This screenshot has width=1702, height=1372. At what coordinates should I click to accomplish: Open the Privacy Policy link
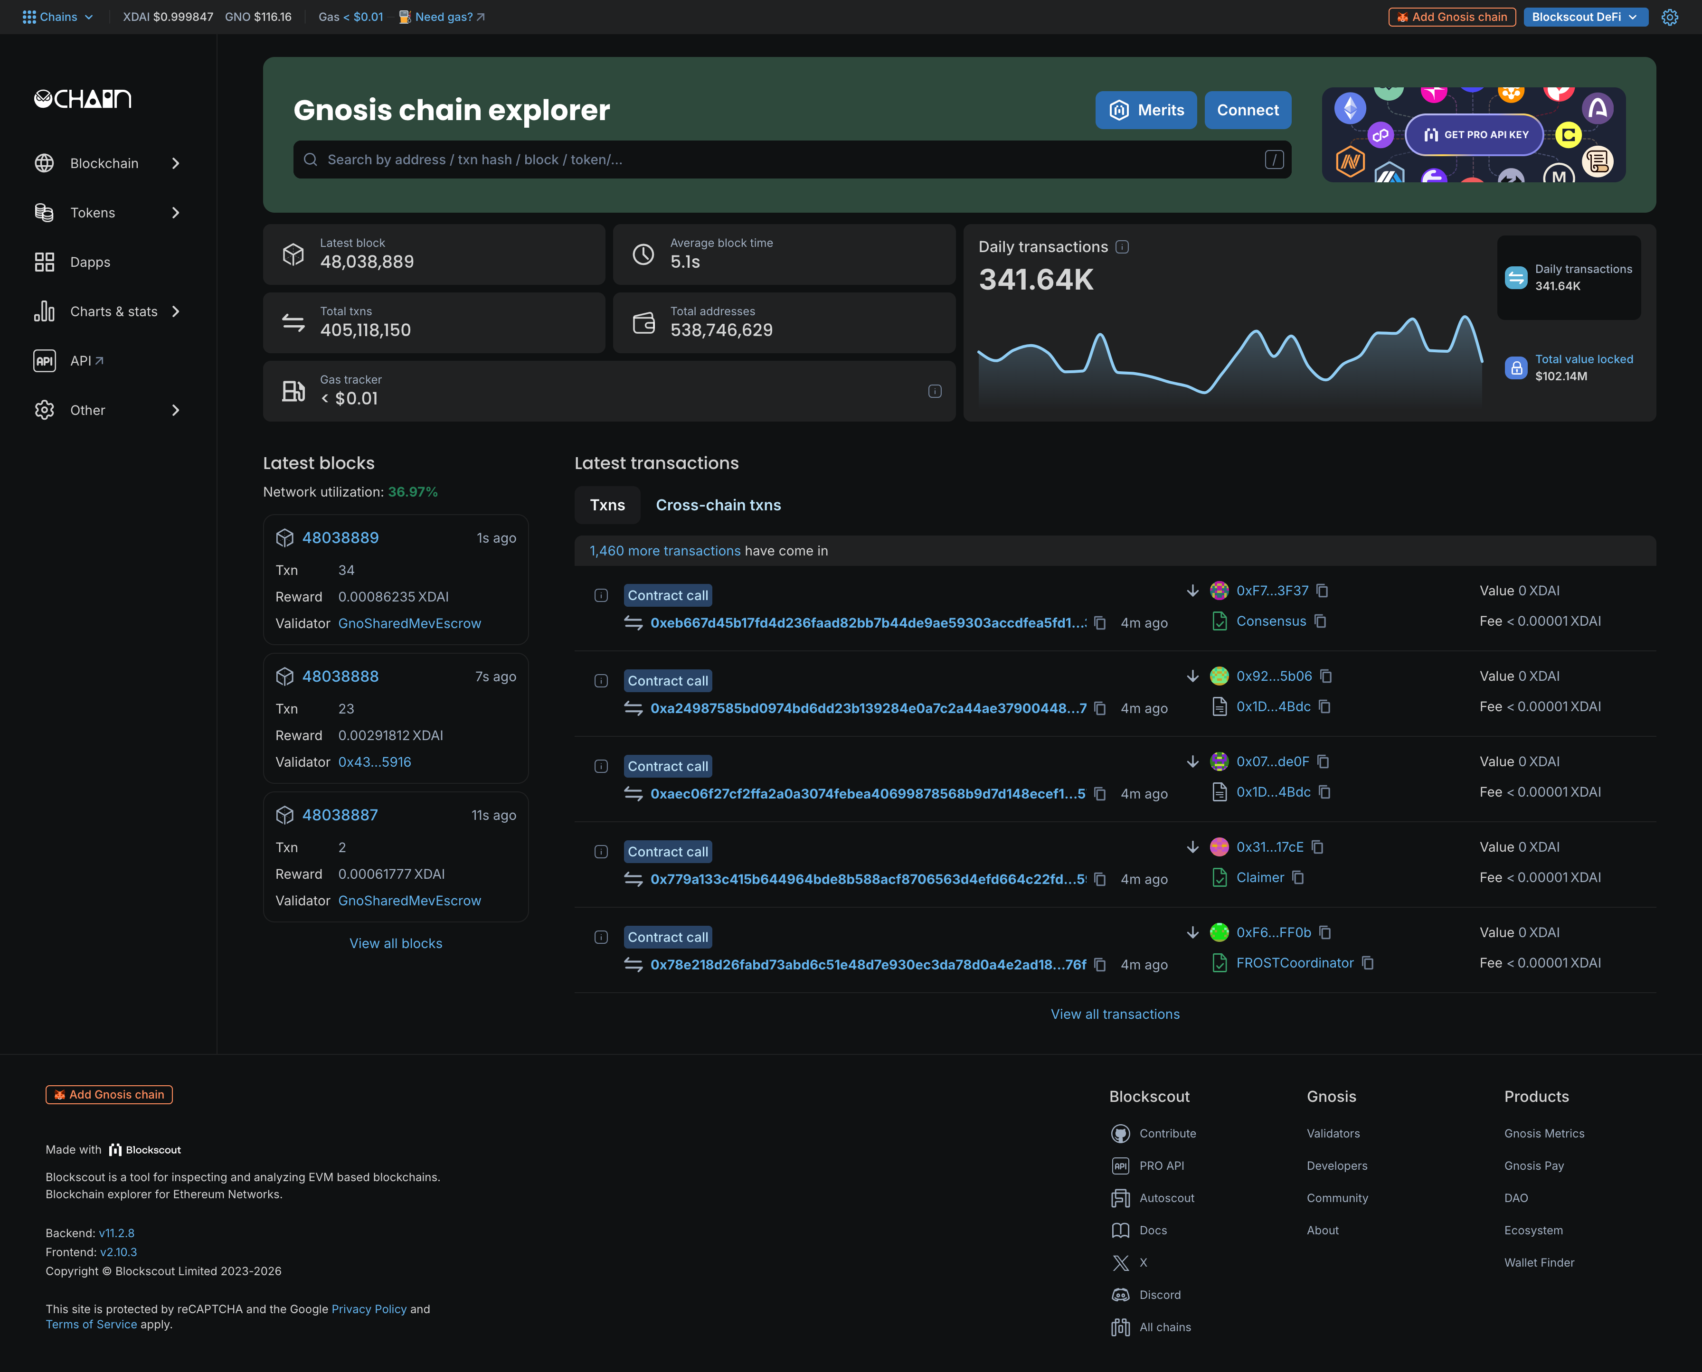click(x=369, y=1309)
